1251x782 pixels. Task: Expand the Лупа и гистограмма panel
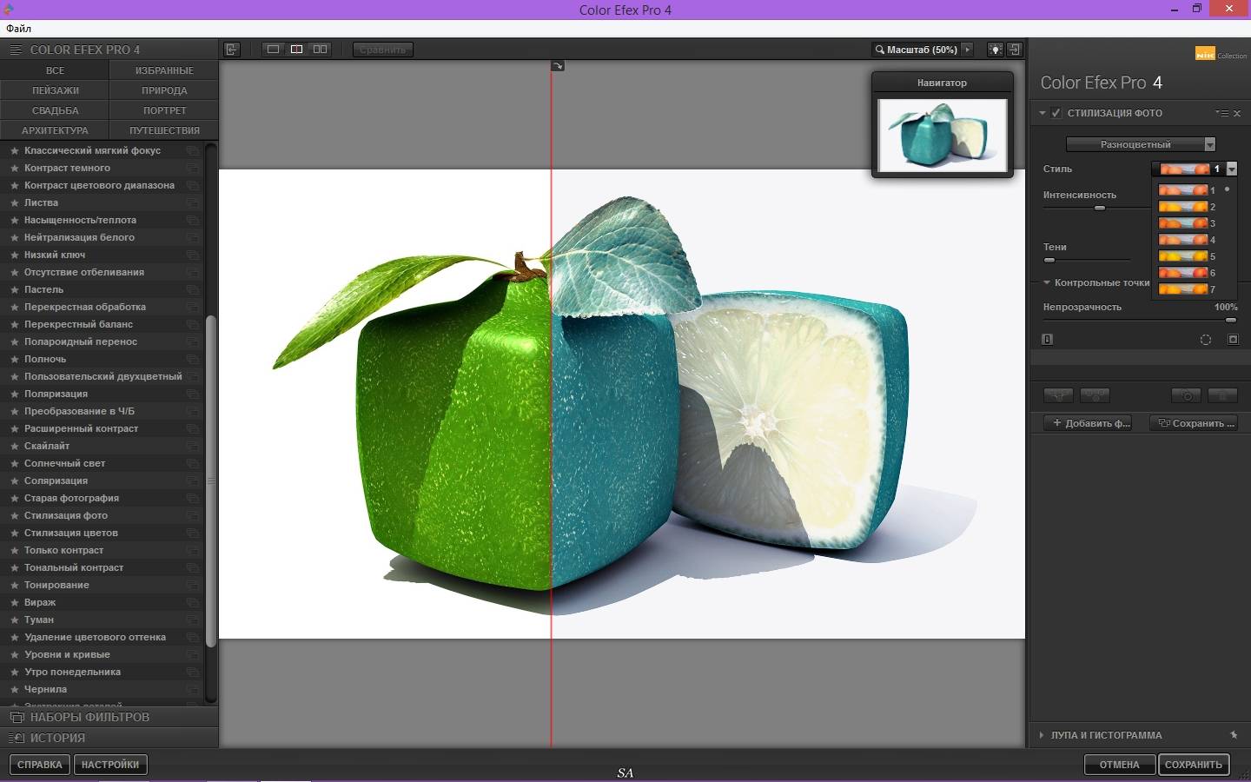pos(1042,735)
